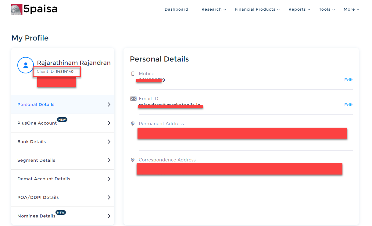Click the Client ID 54854140 text

(55, 72)
